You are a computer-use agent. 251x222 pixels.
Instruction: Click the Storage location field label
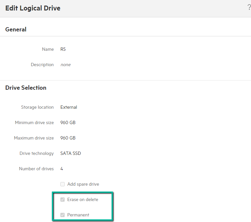click(37, 107)
